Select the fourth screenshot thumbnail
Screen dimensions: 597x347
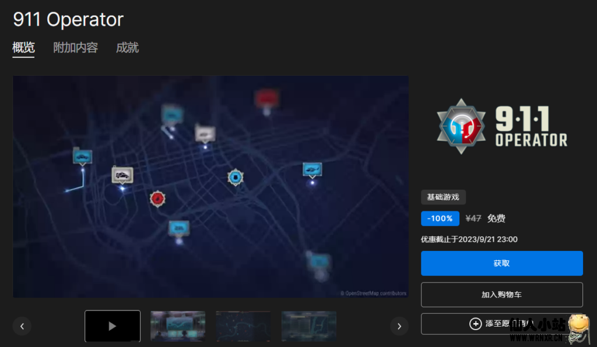309,326
